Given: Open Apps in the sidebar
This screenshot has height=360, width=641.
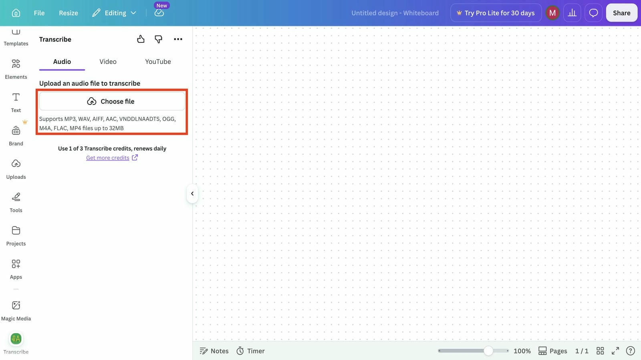Looking at the screenshot, I should pyautogui.click(x=16, y=269).
